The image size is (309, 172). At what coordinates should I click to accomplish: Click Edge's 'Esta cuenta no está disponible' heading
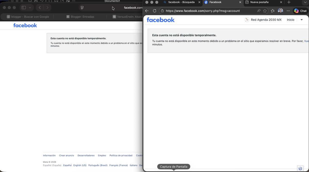pyautogui.click(x=184, y=35)
